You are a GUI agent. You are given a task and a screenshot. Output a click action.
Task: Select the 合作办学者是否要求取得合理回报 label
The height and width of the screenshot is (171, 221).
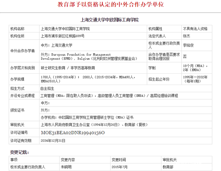(164, 56)
